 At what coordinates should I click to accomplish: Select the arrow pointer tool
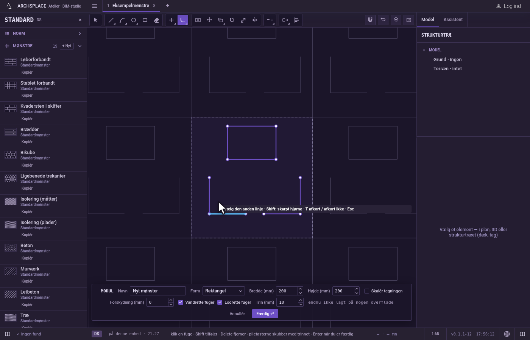(95, 20)
